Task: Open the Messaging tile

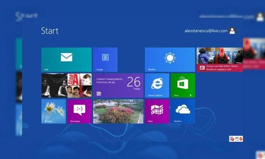Action: click(x=79, y=111)
